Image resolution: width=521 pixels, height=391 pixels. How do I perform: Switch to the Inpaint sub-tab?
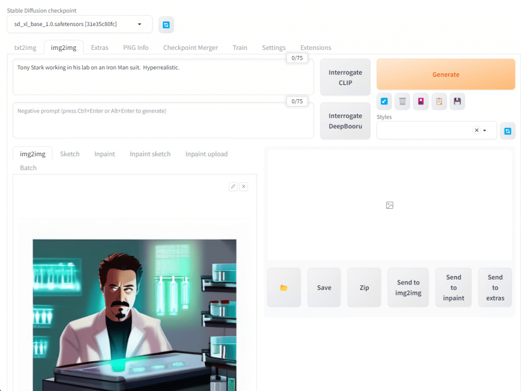click(x=105, y=154)
